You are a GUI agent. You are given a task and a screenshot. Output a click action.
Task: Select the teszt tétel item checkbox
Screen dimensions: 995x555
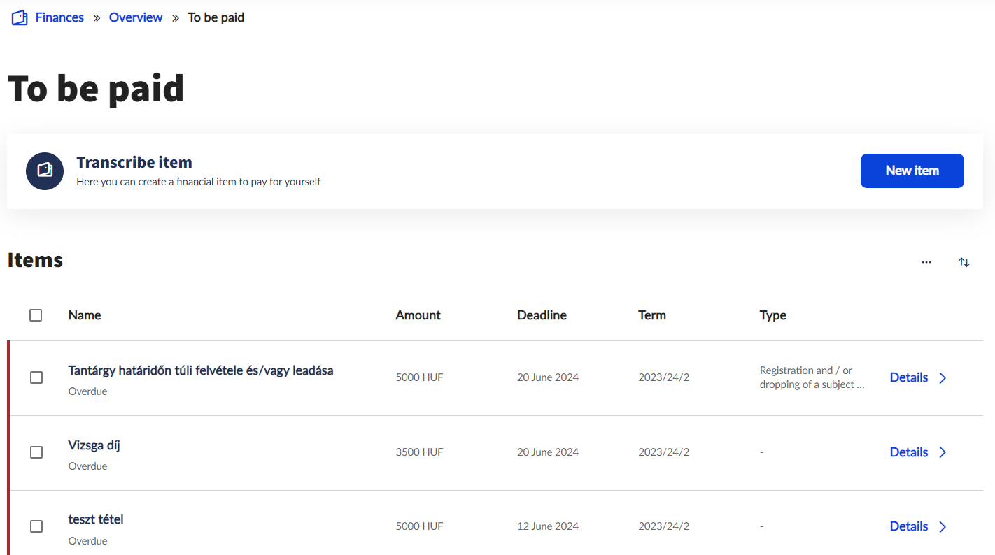pyautogui.click(x=36, y=526)
